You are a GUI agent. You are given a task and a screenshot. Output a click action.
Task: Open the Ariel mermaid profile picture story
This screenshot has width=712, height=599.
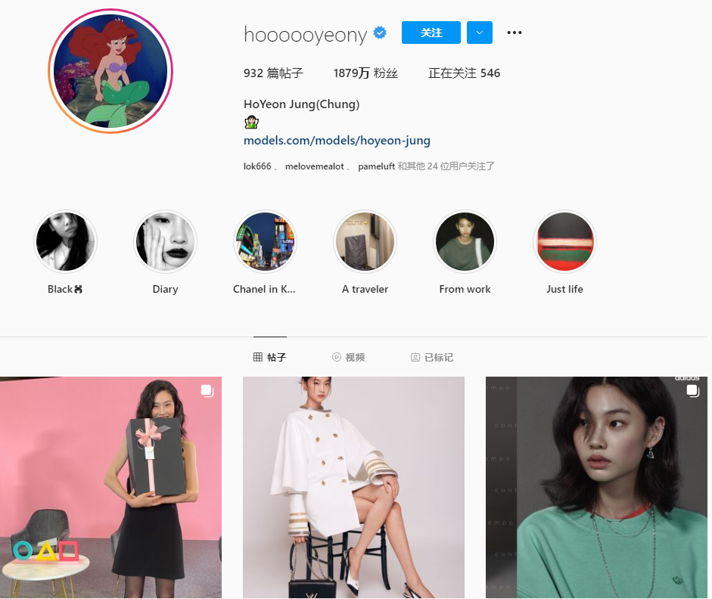[110, 71]
